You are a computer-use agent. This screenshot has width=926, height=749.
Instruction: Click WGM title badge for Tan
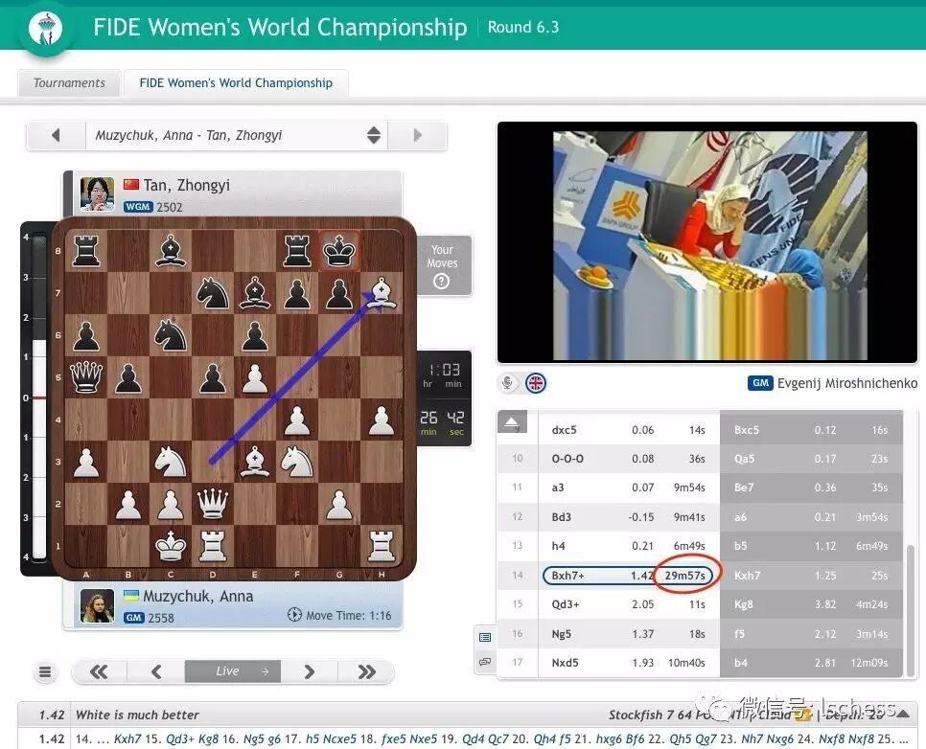point(138,207)
